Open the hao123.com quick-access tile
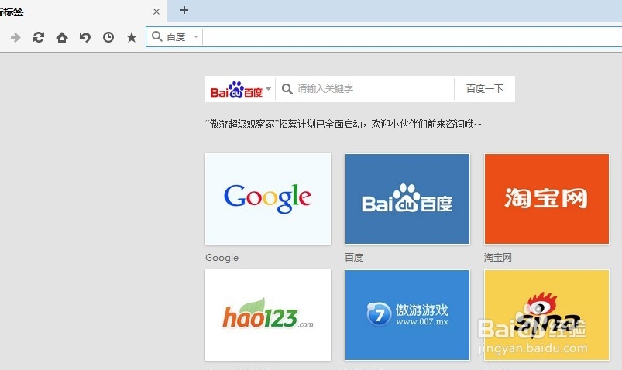The width and height of the screenshot is (622, 370). pos(268,315)
